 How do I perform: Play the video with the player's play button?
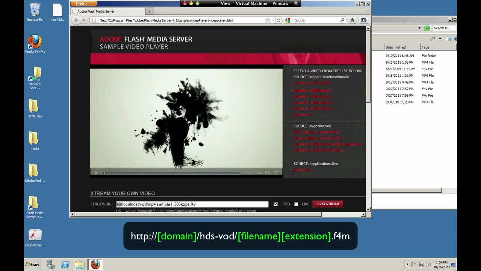coord(96,173)
